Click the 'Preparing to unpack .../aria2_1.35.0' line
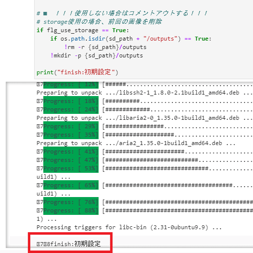The image size is (253, 253). pyautogui.click(x=136, y=143)
